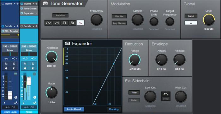Screen dimensions: 221x114
Task: Toggle the Expander insert power button
Action: (x=21, y=13)
